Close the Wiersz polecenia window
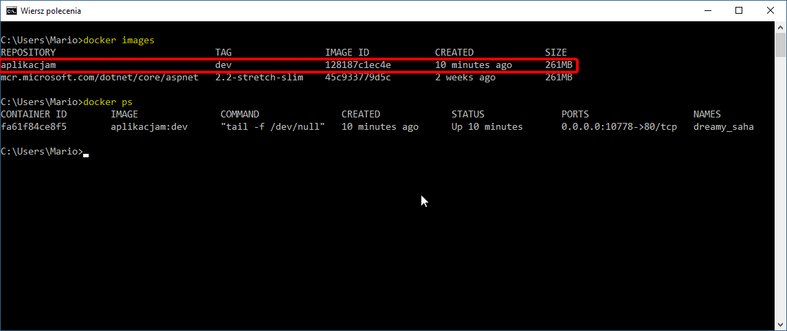The image size is (787, 331). pyautogui.click(x=771, y=10)
